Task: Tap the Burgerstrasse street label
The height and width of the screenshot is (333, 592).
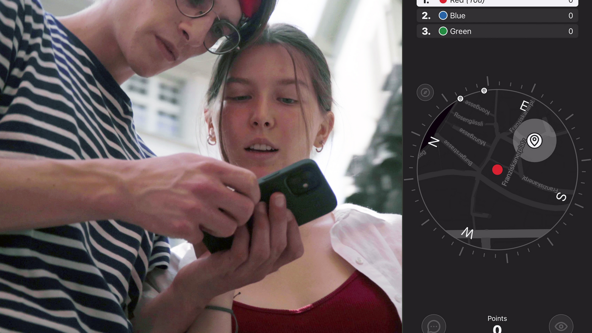Action: coord(458,152)
